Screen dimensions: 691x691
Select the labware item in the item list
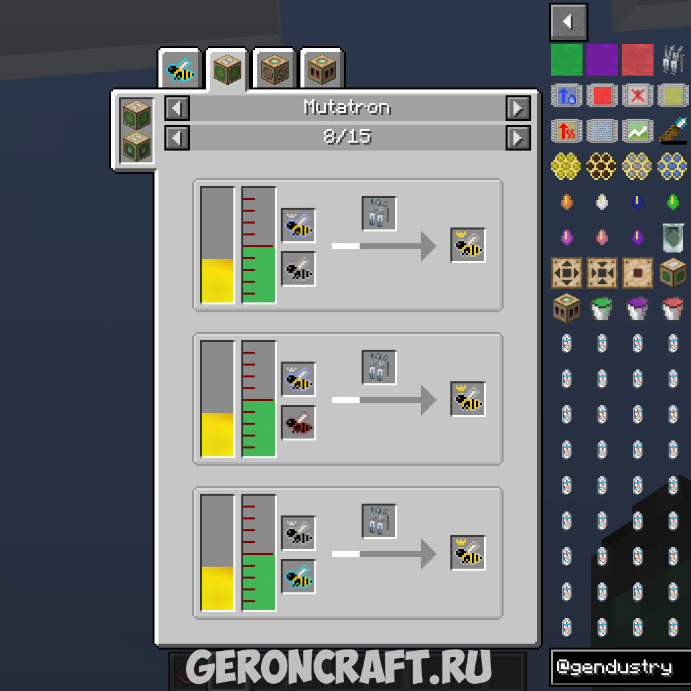673,59
